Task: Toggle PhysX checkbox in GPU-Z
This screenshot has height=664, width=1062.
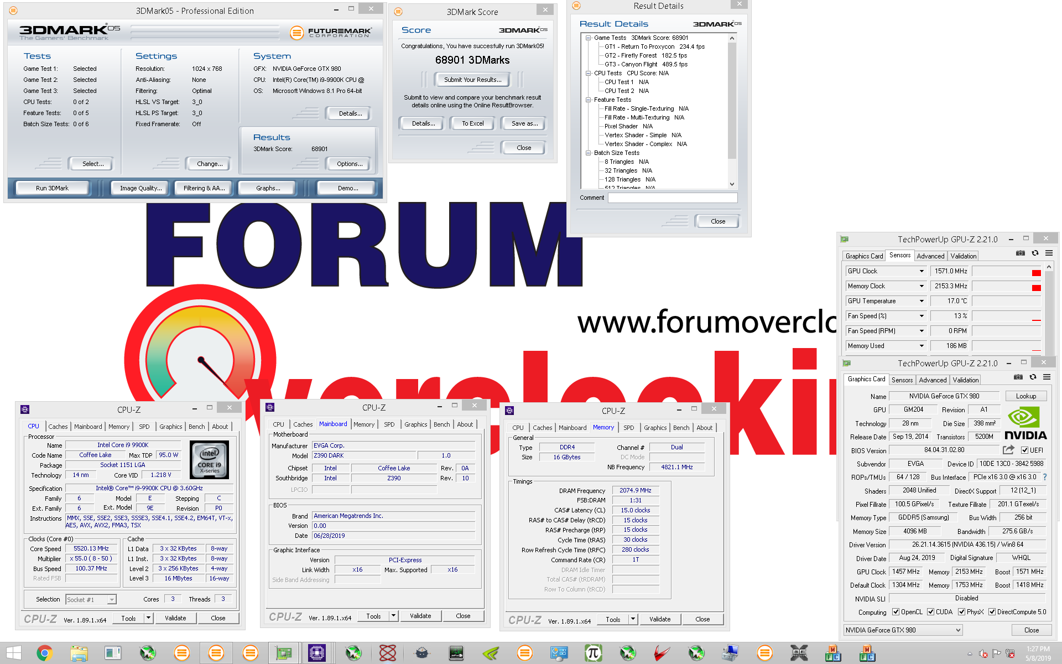Action: pos(962,612)
